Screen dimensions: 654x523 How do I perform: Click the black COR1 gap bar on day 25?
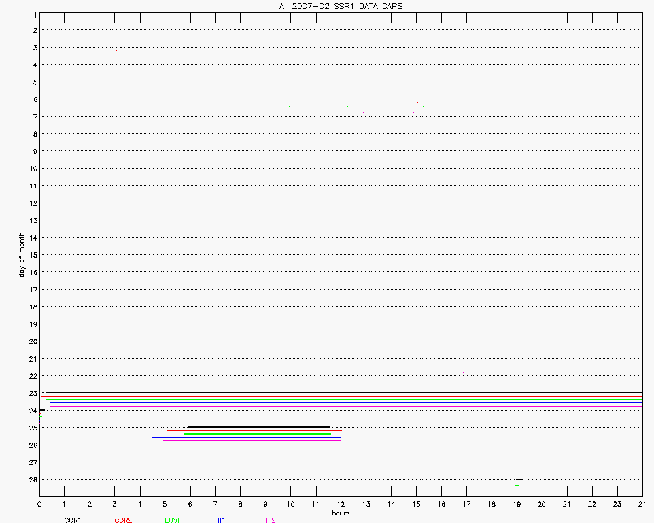pos(259,427)
